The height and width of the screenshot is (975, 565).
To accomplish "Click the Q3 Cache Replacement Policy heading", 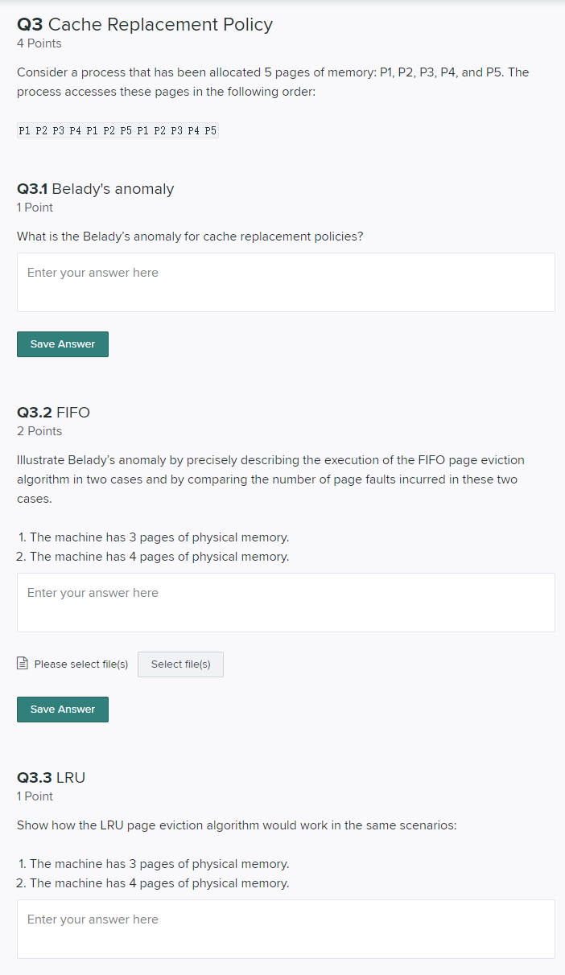I will 145,24.
